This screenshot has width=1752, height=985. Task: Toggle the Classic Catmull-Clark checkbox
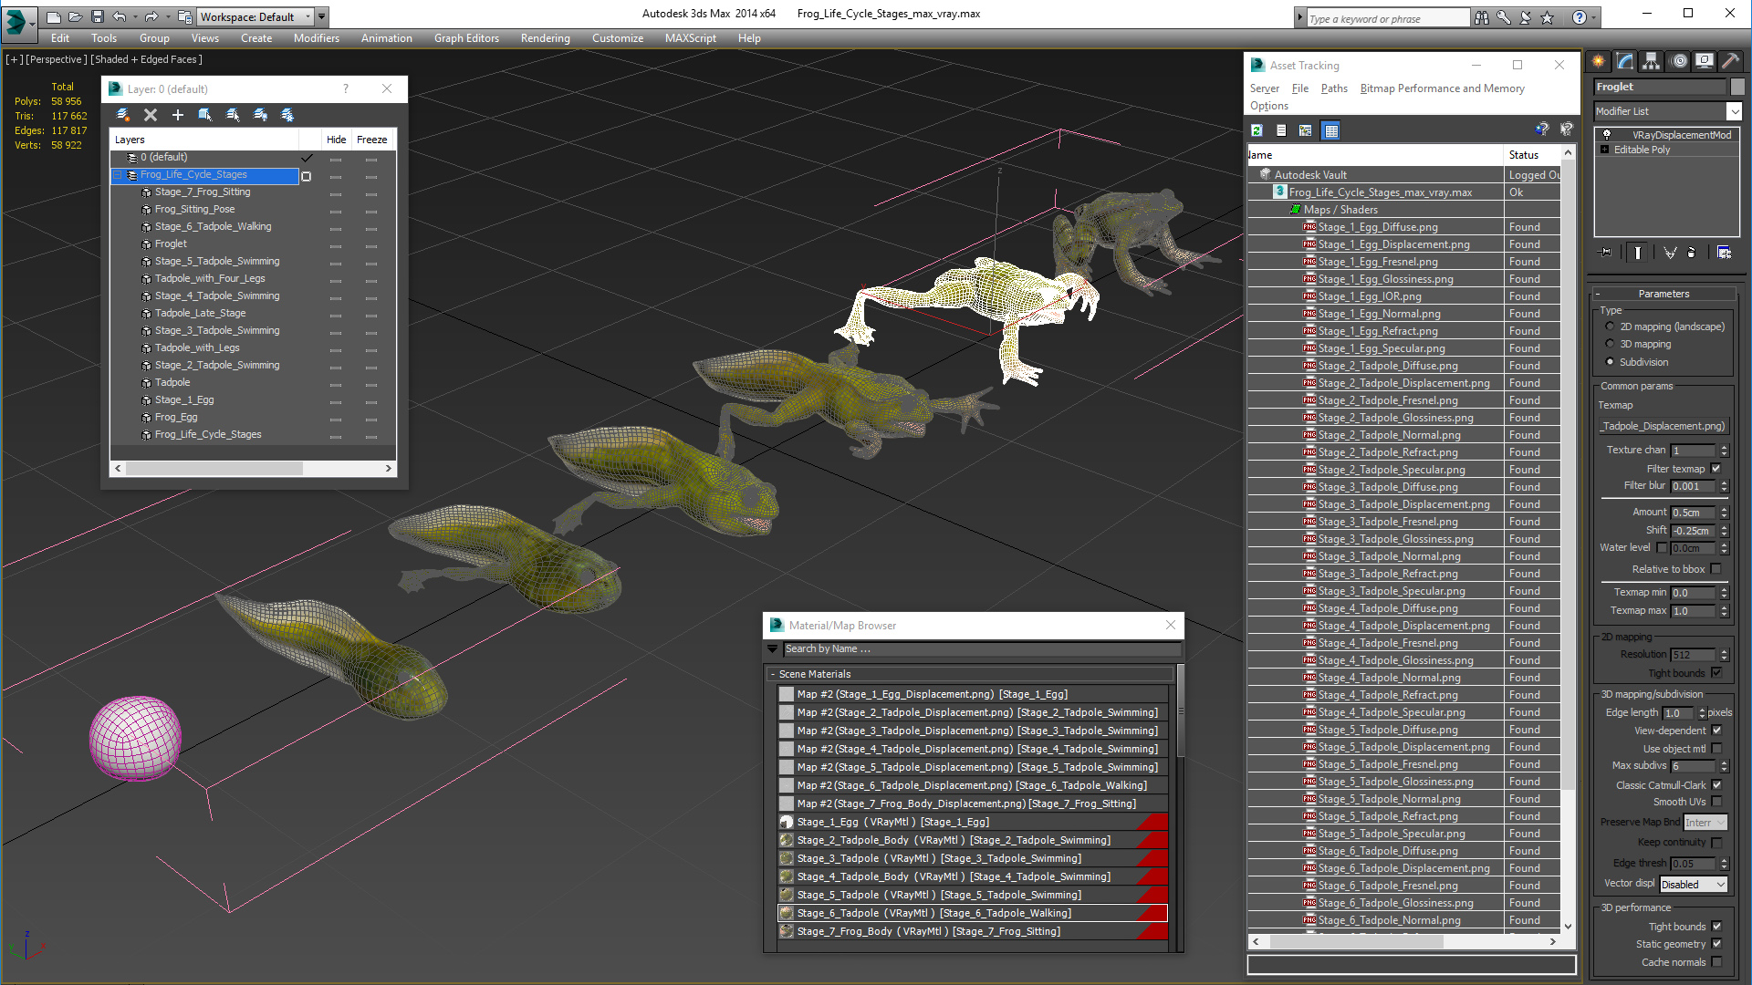tap(1716, 785)
